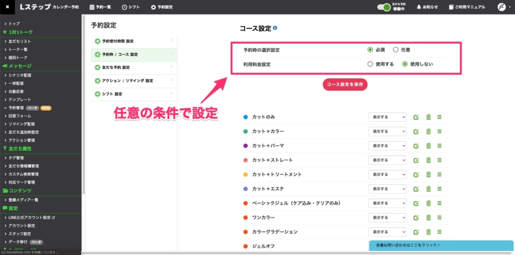
Task: Click the user avatar icon
Action: click(x=501, y=7)
